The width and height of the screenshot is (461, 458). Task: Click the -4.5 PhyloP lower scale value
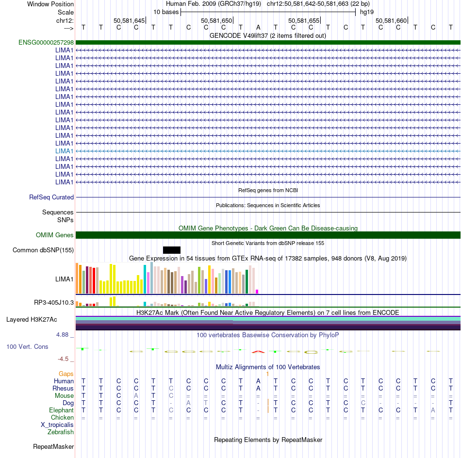point(63,359)
